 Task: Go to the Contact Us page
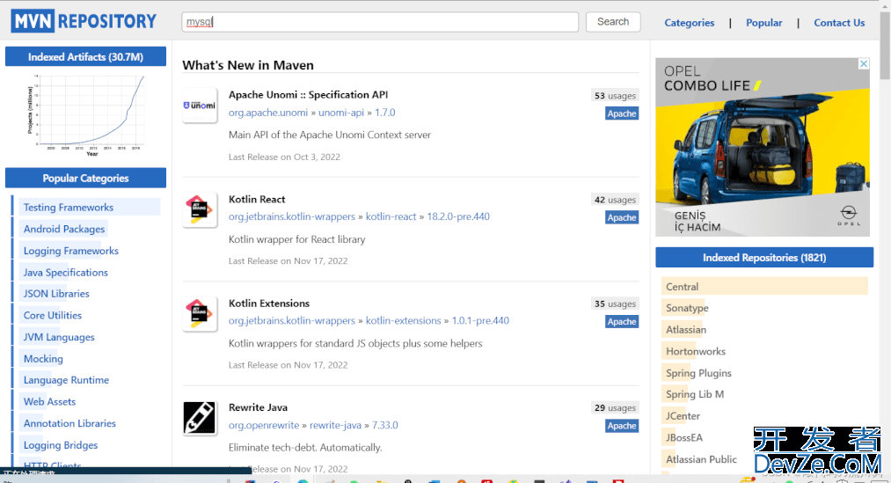(x=839, y=23)
